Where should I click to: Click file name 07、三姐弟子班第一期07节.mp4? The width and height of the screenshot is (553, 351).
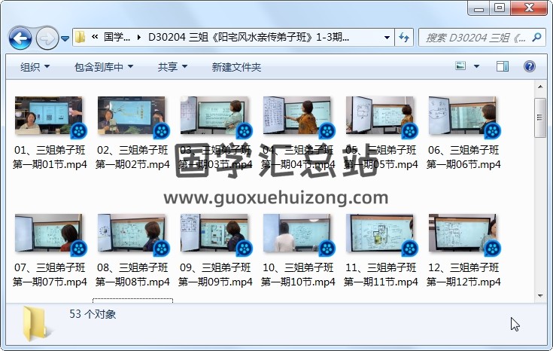[50, 274]
